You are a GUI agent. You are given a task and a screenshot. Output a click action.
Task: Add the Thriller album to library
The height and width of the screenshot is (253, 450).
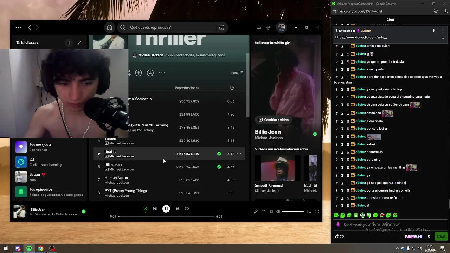[139, 73]
